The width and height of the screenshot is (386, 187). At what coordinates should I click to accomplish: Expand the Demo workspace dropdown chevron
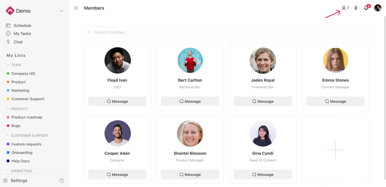pyautogui.click(x=62, y=11)
